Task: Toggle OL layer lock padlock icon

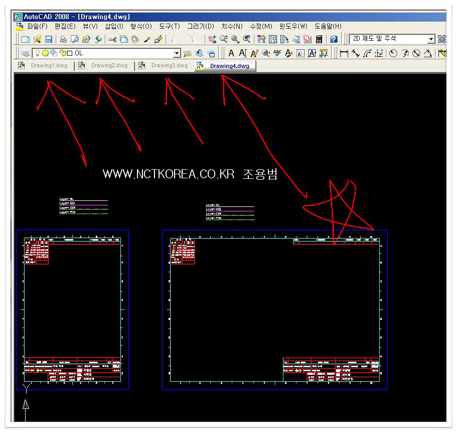Action: pyautogui.click(x=63, y=53)
